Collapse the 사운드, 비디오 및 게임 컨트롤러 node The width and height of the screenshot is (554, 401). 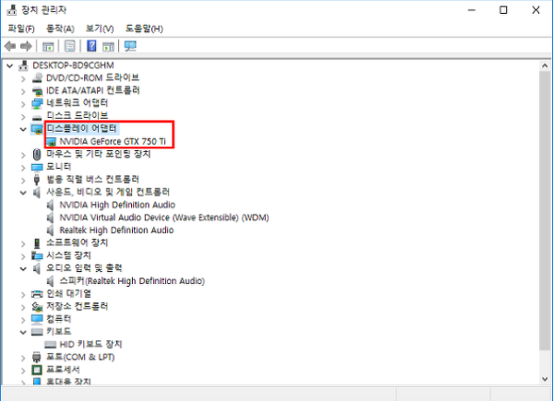click(x=23, y=193)
